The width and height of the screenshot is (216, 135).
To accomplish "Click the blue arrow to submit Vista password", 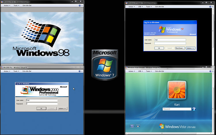I will click(x=194, y=109).
